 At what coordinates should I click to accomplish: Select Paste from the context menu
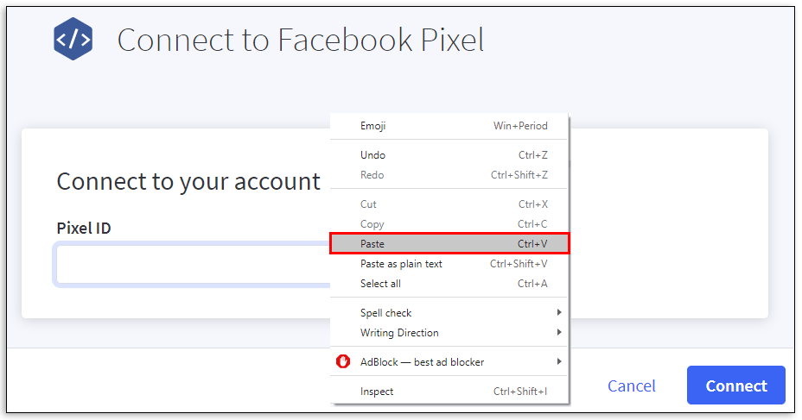(x=449, y=244)
